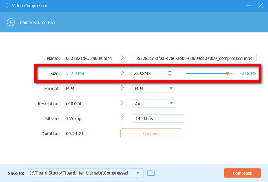The image size is (268, 182).
Task: Click the output file name field
Action: click(x=194, y=58)
